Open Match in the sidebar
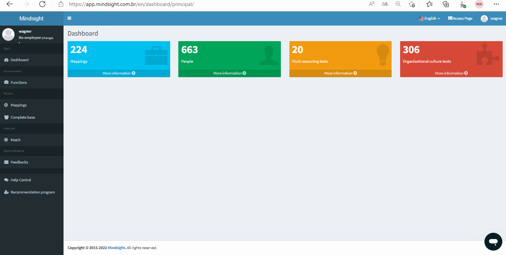Viewport: 506px width, 255px height. (32, 140)
